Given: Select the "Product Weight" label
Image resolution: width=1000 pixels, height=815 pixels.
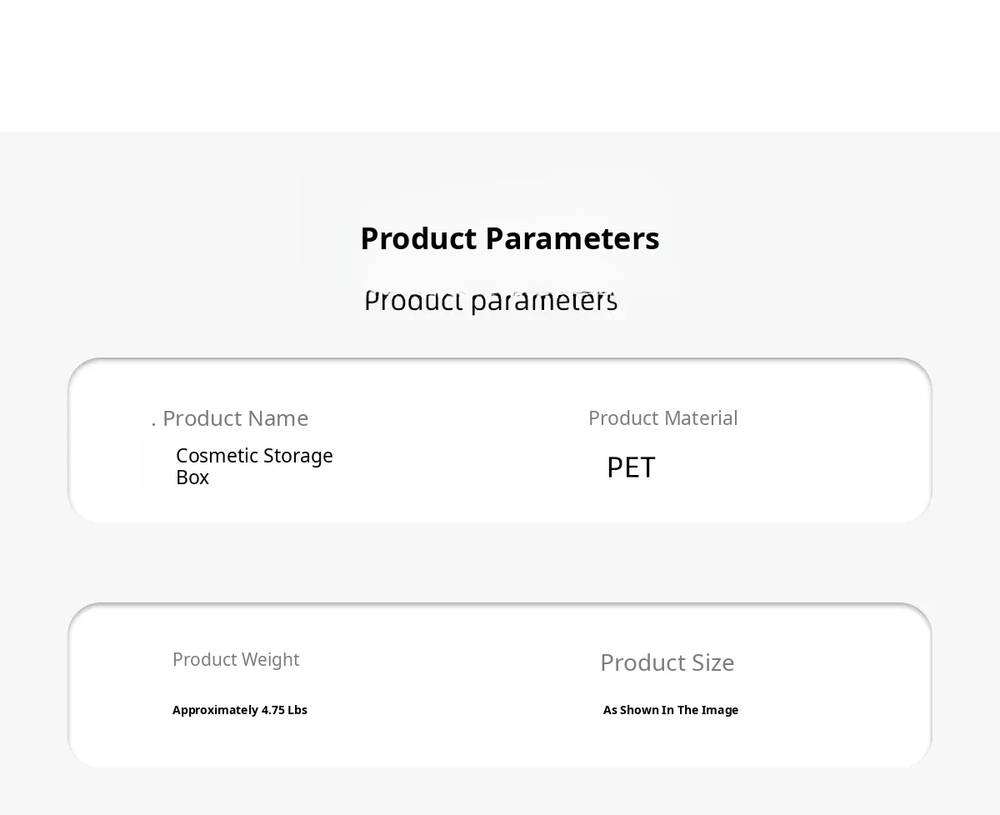Looking at the screenshot, I should pyautogui.click(x=236, y=660).
